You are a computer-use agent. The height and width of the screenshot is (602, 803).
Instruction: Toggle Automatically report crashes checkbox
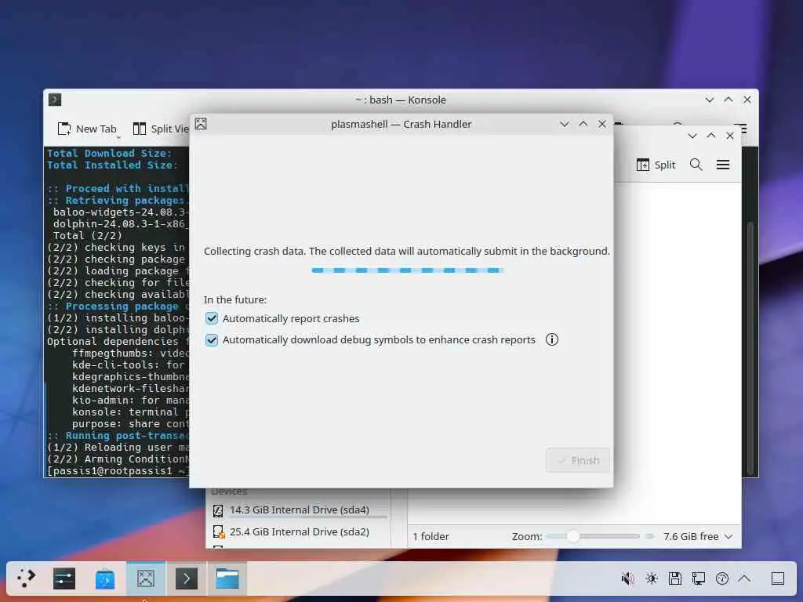[212, 318]
